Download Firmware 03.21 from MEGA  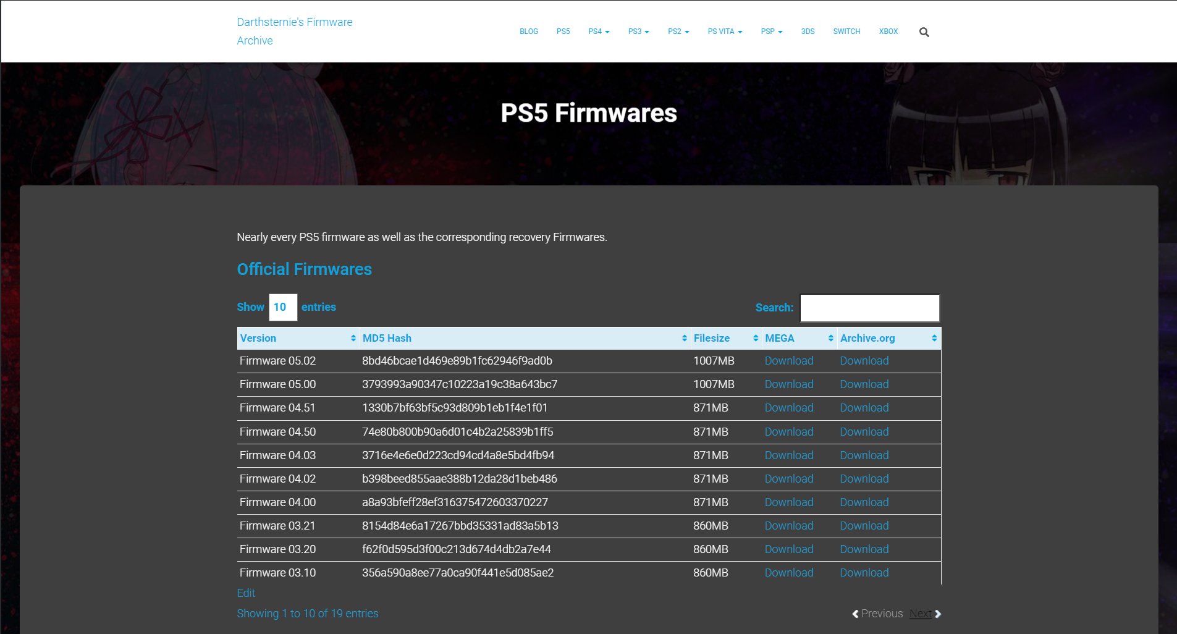click(789, 526)
